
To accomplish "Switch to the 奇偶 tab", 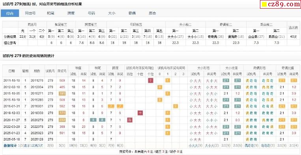I will pos(132,13).
